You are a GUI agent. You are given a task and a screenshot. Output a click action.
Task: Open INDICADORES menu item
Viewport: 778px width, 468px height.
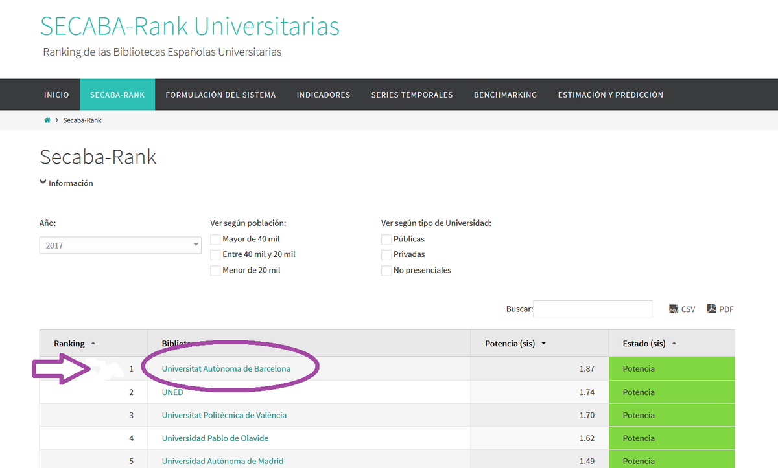(324, 95)
